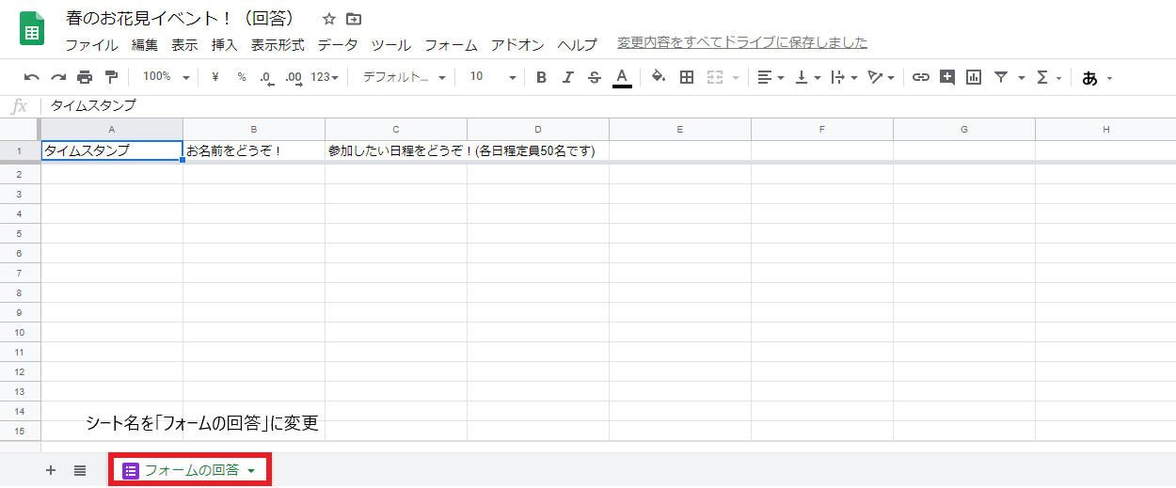Image resolution: width=1176 pixels, height=488 pixels.
Task: Click the merge cells icon
Action: pos(715,77)
